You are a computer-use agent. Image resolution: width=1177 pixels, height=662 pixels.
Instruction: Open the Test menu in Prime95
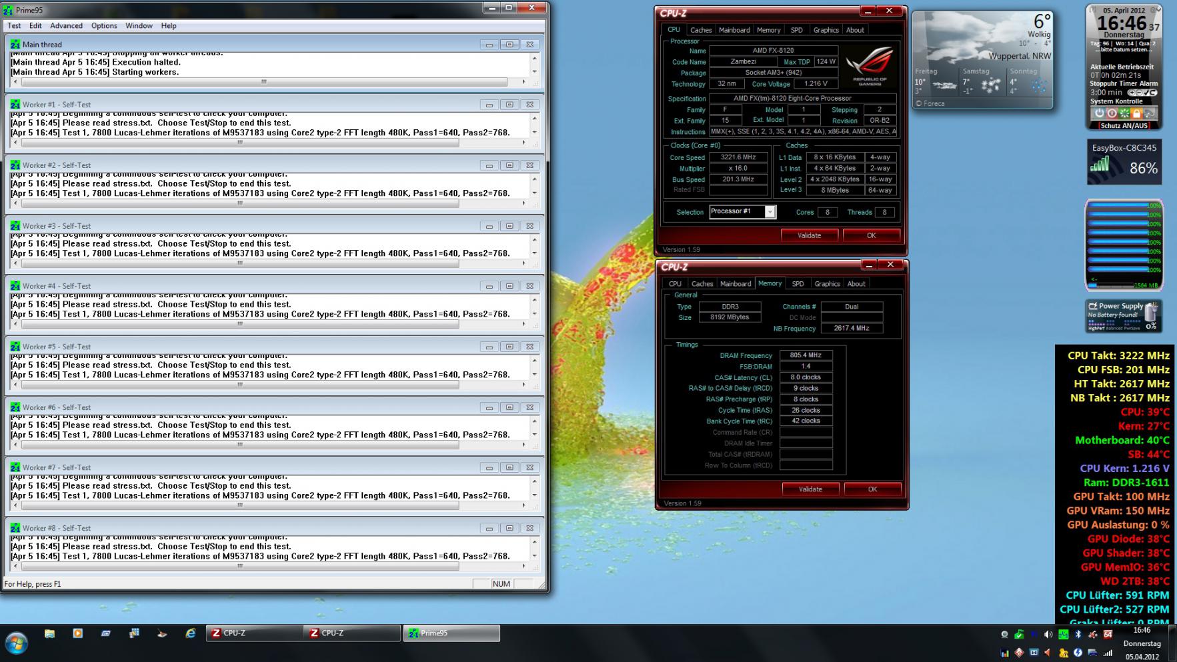[14, 25]
